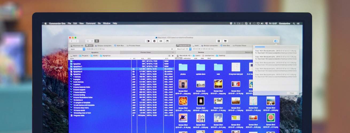Screen dimensions: 350x133
Task: Click the eye Quick Look icon
Action: [161, 41]
